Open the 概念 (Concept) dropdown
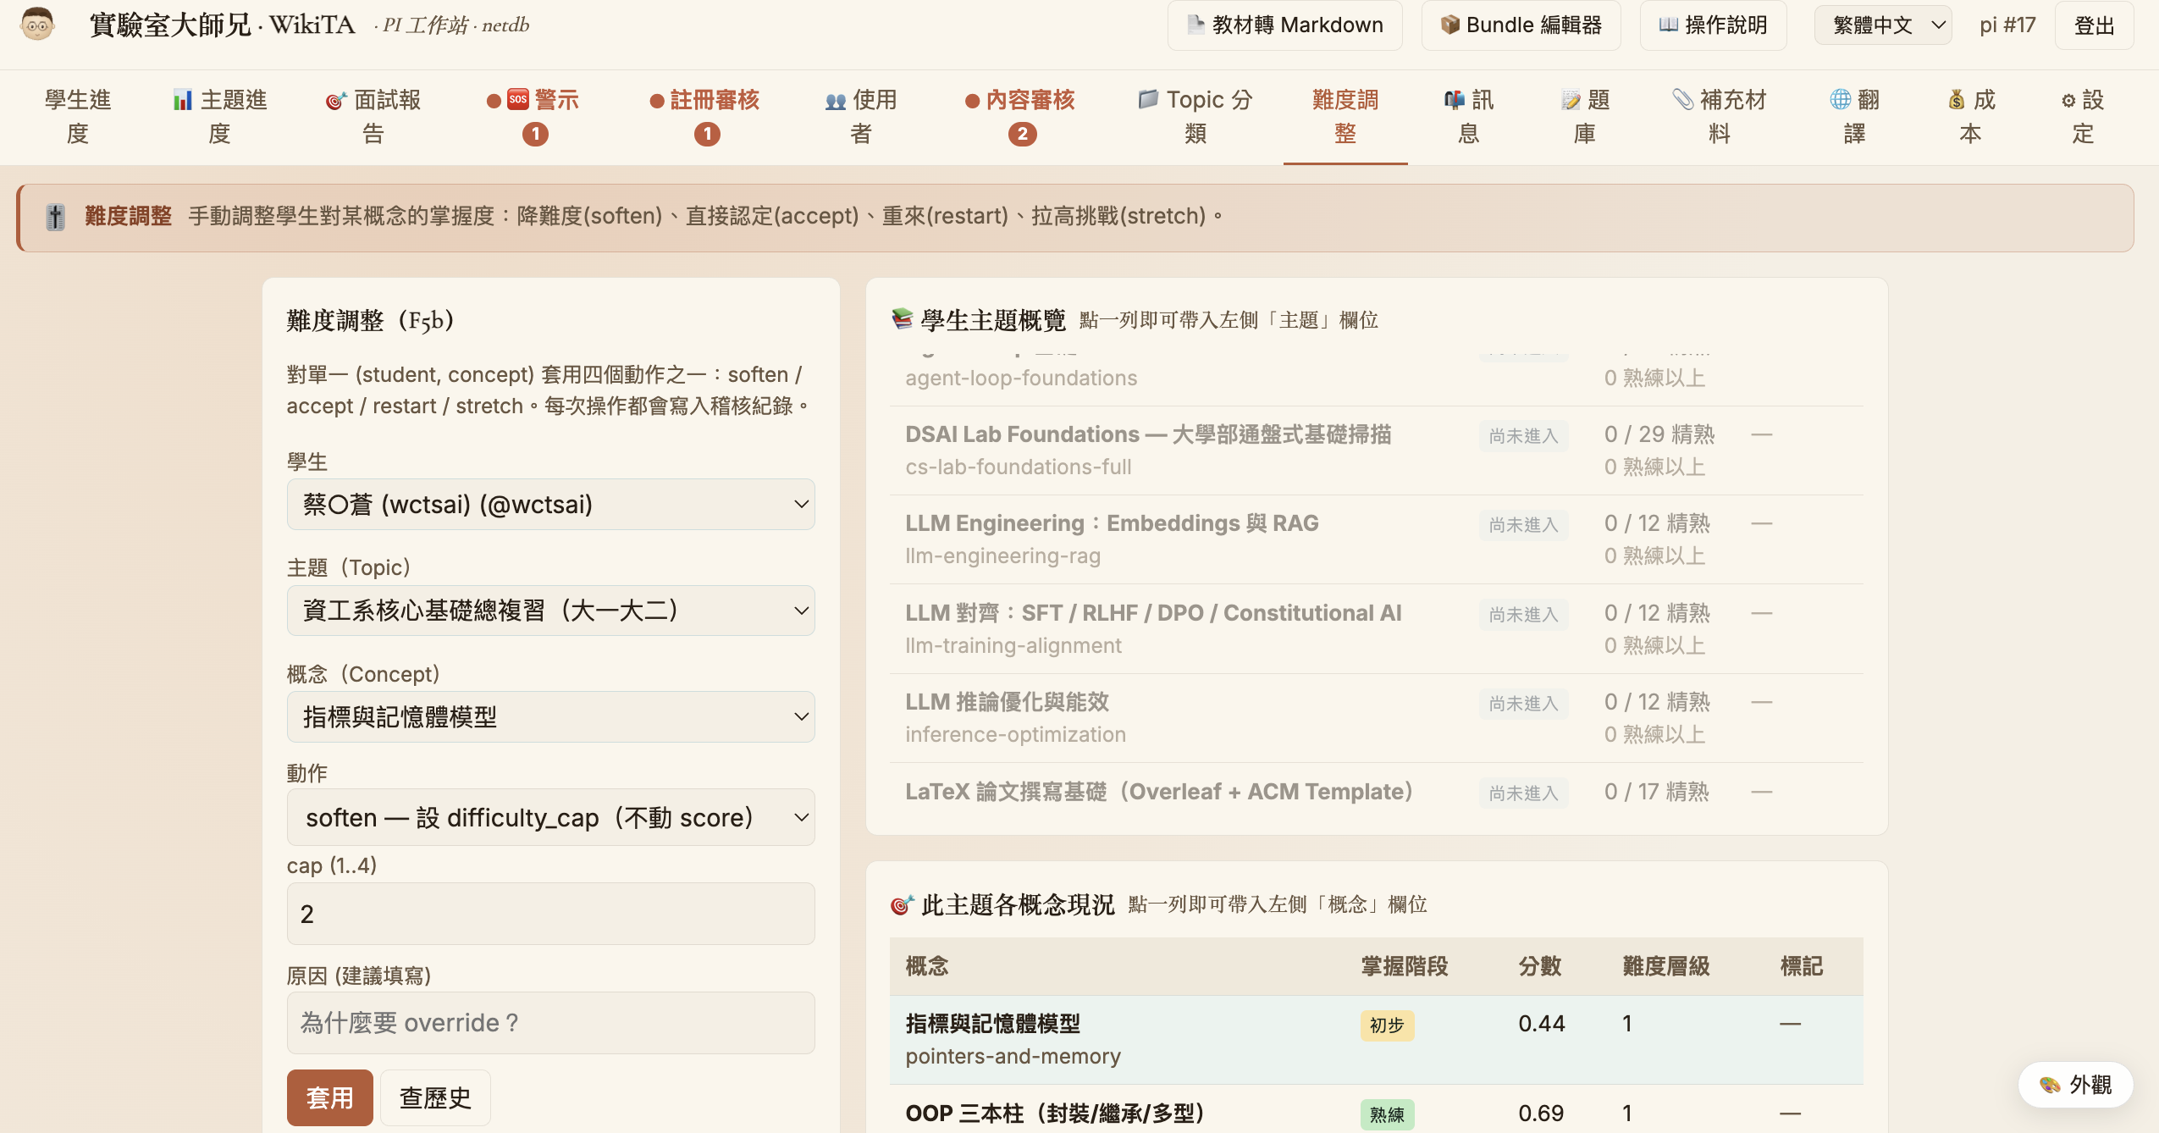This screenshot has width=2159, height=1133. click(x=550, y=717)
